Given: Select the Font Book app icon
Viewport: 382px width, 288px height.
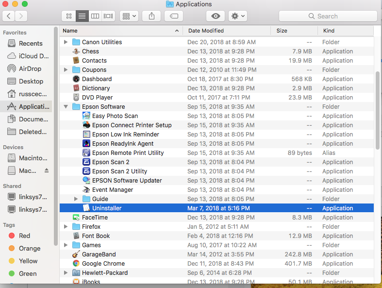Looking at the screenshot, I should click(76, 236).
